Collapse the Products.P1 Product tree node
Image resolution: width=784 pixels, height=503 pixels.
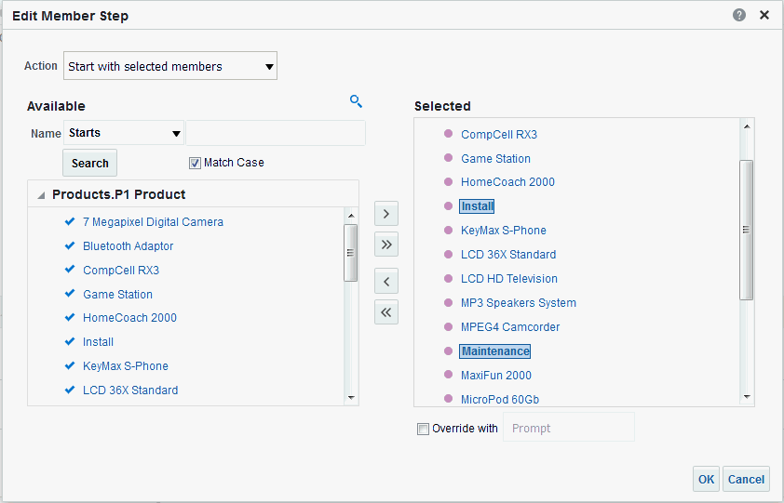pos(41,195)
